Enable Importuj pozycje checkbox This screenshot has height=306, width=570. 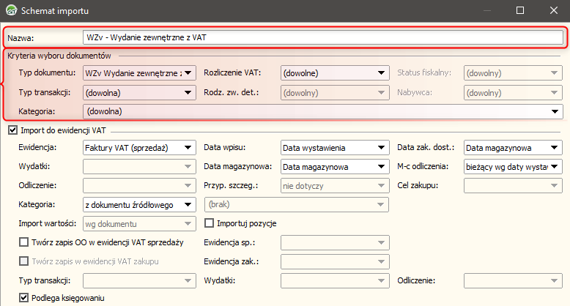pos(209,223)
